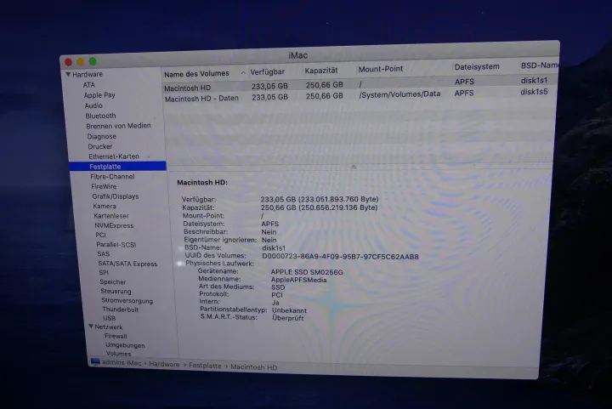Select Audio in the sidebar
Screen dimensions: 612x409
93,105
